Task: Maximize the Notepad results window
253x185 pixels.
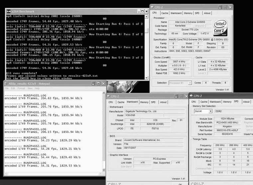Action: (x=98, y=84)
